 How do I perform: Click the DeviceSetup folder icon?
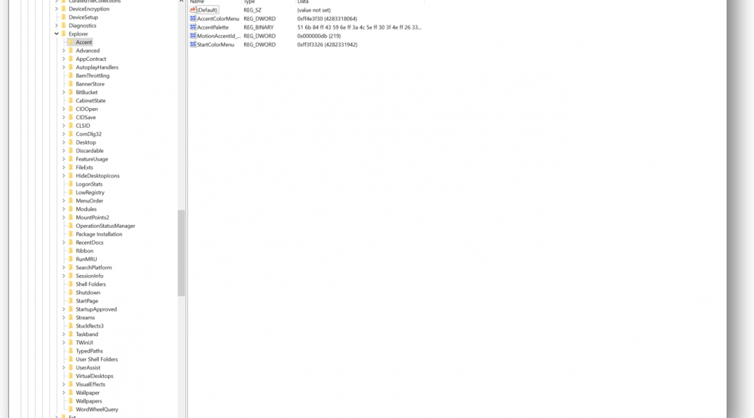pos(63,17)
